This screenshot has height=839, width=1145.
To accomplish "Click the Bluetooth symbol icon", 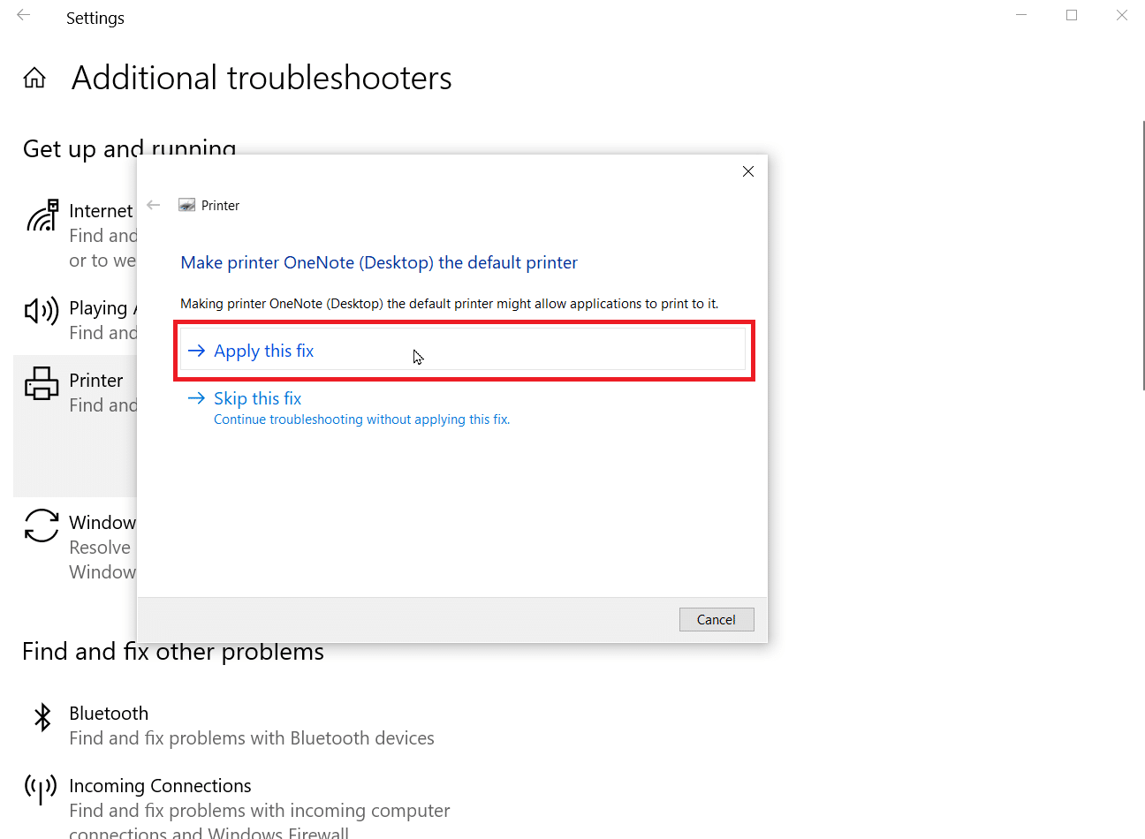I will [42, 717].
